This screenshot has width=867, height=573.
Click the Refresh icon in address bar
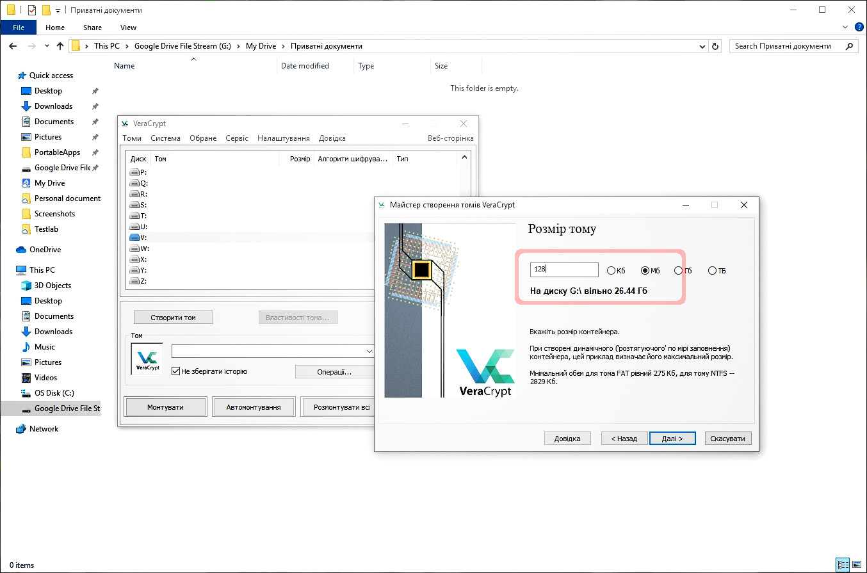pyautogui.click(x=717, y=46)
